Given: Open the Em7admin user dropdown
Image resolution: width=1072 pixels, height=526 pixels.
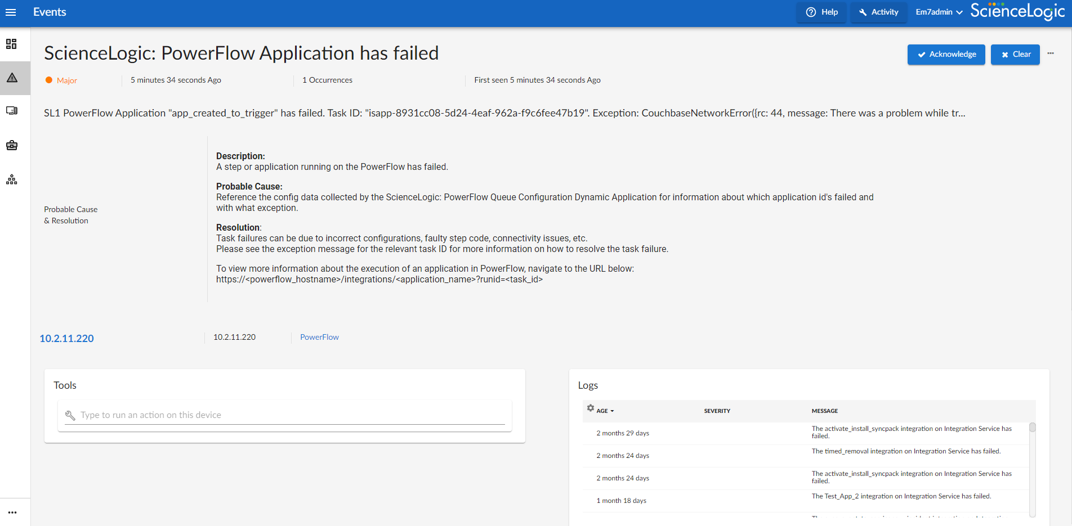Looking at the screenshot, I should click(x=938, y=12).
